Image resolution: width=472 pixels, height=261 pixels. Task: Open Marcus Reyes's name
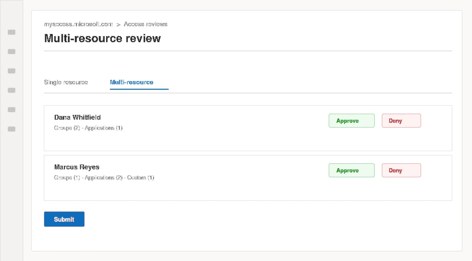pos(77,167)
